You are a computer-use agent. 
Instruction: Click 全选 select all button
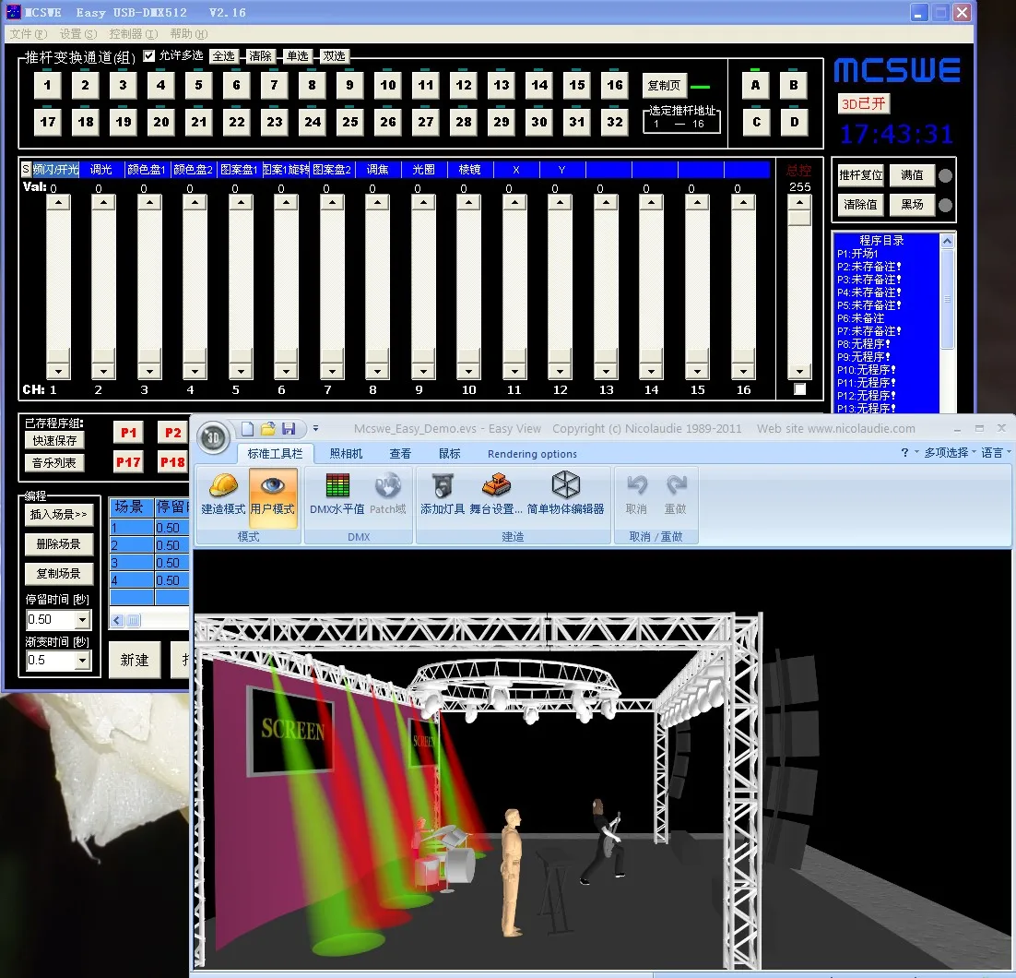pyautogui.click(x=224, y=56)
